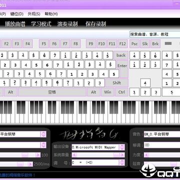Click the F5 virtual key
This screenshot has width=180, height=180.
(x=44, y=44)
